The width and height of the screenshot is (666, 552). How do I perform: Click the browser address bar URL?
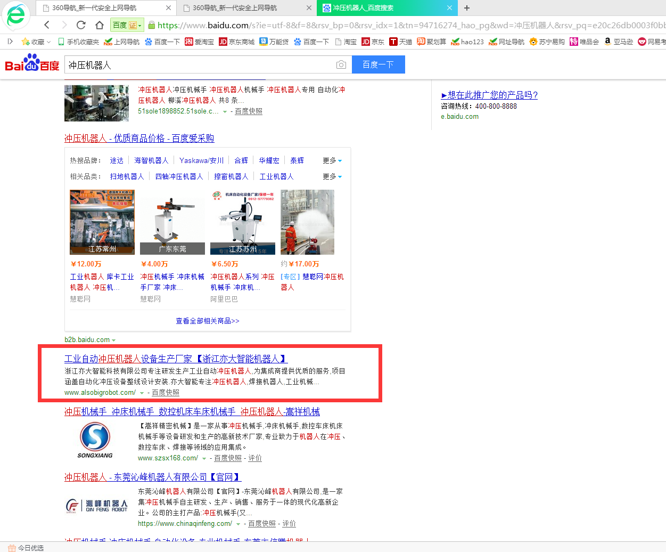coord(410,25)
